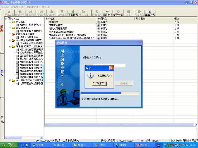The image size is (198, 148).
Task: Click the 退出系统 toolbar icon
Action: 150,13
